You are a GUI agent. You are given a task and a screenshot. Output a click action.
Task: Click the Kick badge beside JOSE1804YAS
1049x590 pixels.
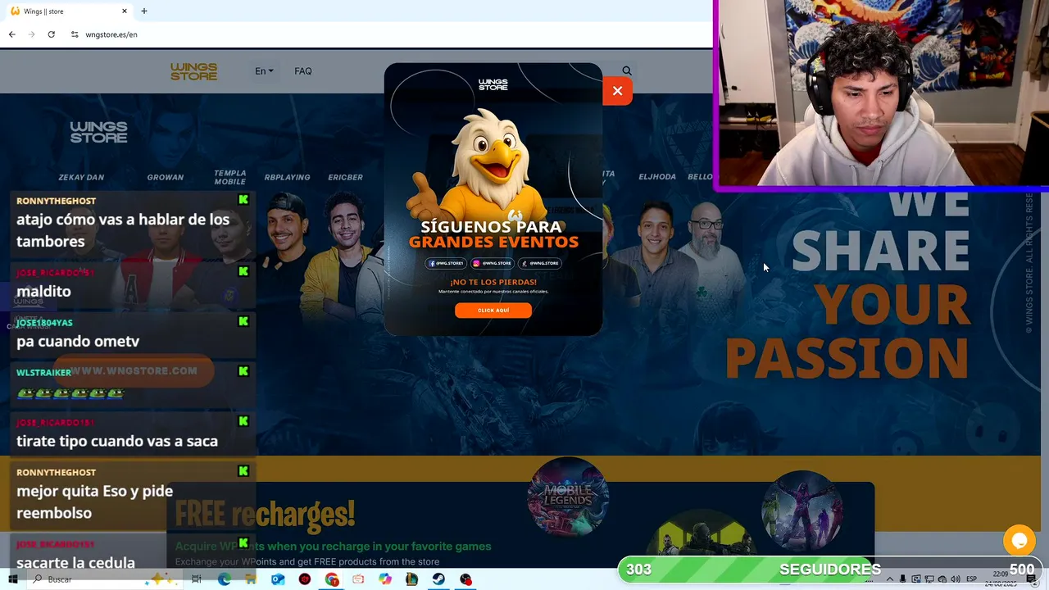[x=243, y=321]
